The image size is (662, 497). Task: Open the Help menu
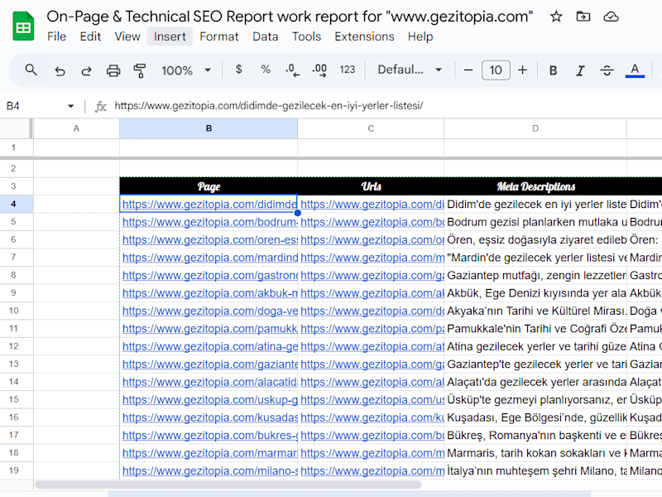click(x=420, y=36)
